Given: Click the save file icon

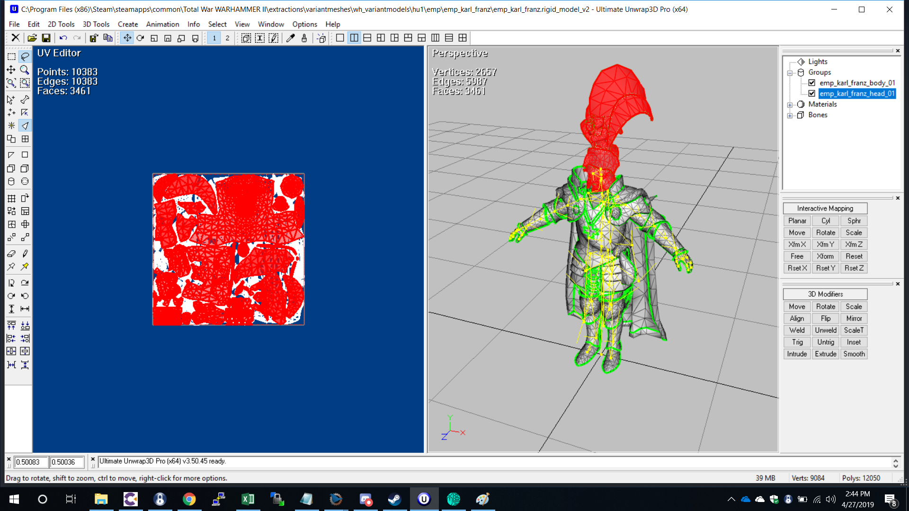Looking at the screenshot, I should 46,38.
